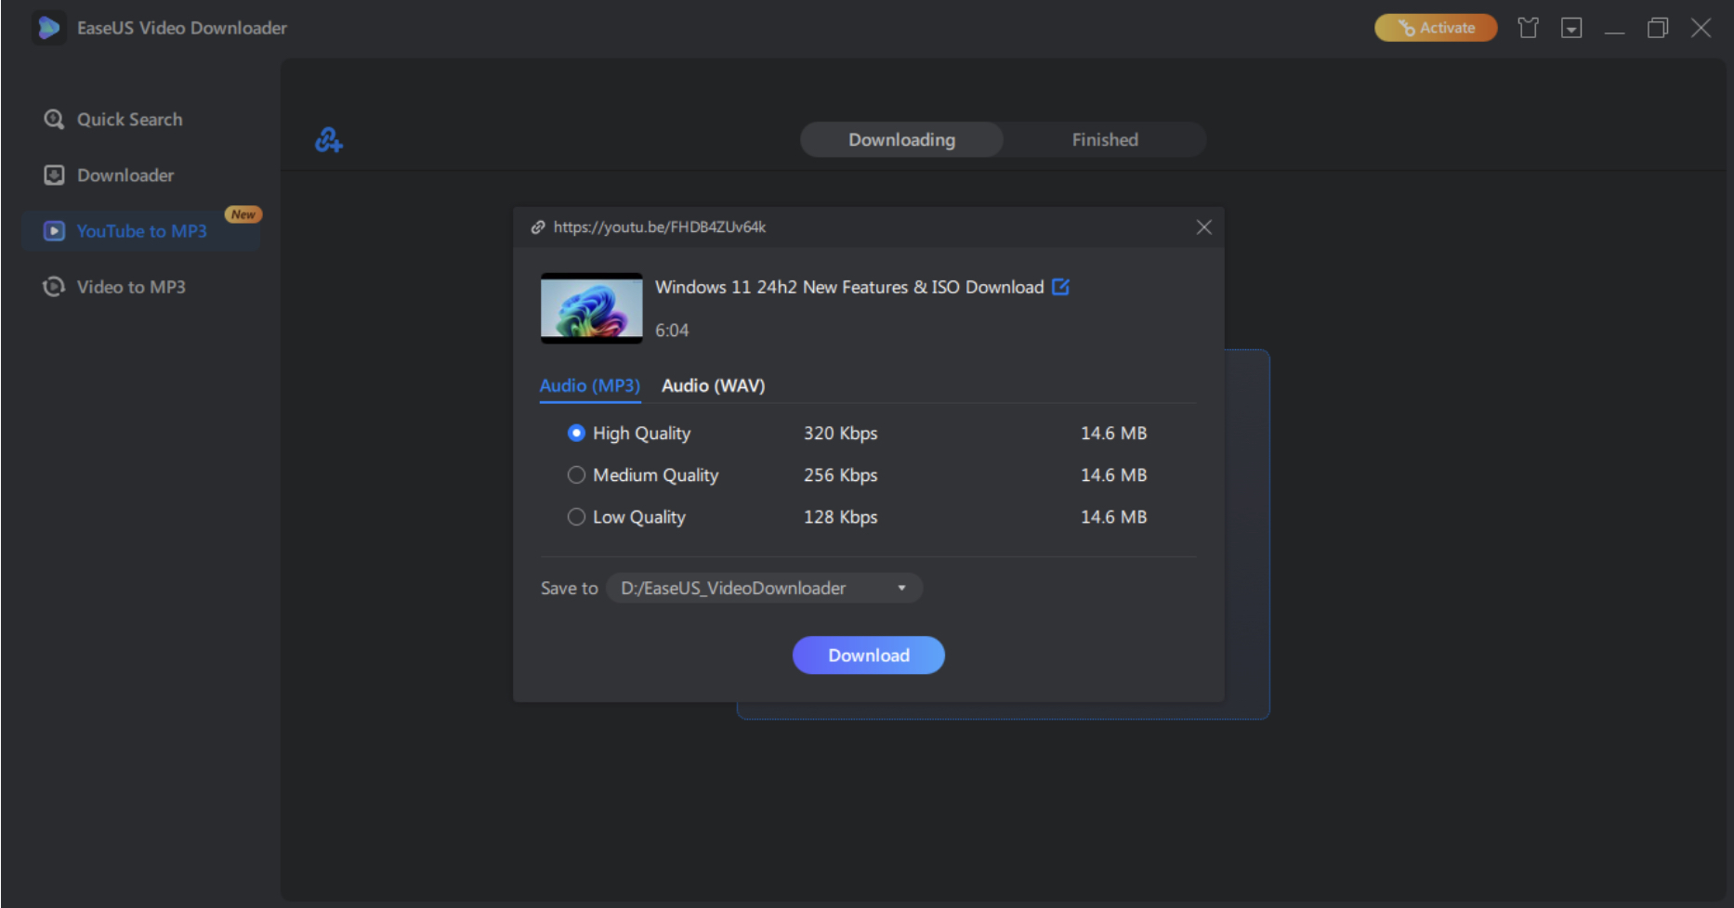Click the Medium Quality row's 14.6 MB size
1734x908 pixels.
click(x=1114, y=475)
